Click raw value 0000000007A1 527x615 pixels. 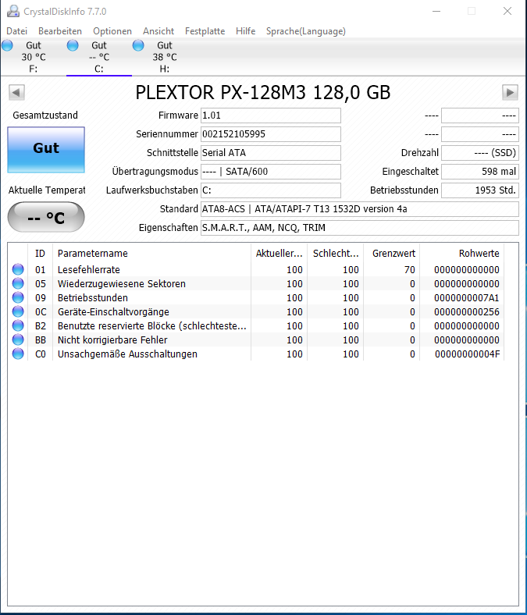tap(467, 297)
